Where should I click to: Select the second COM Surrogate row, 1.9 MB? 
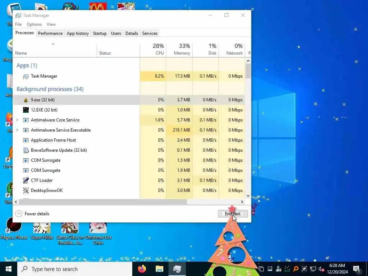point(129,170)
